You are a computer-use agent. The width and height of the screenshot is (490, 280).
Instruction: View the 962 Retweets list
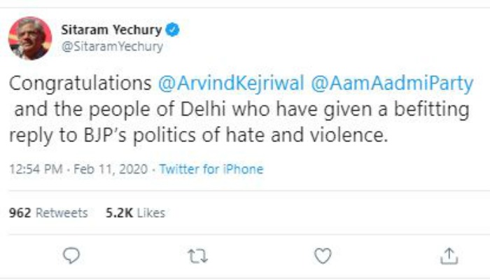pos(48,213)
